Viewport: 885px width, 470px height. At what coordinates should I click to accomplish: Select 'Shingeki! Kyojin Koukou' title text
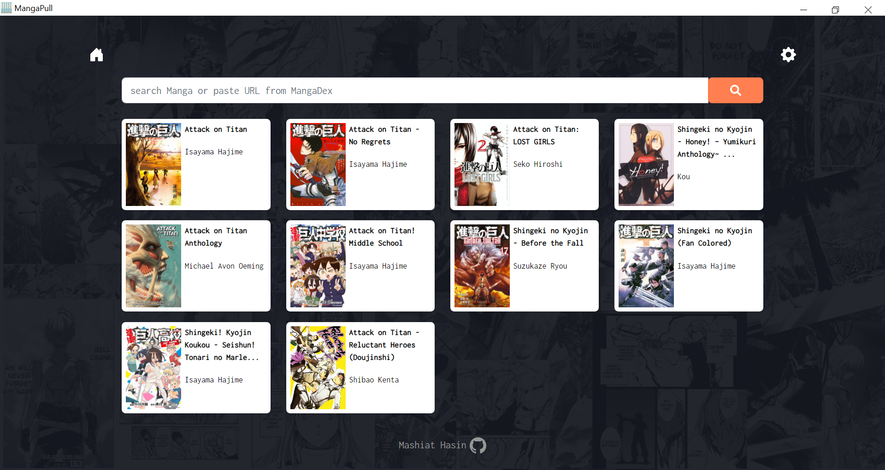(x=222, y=345)
